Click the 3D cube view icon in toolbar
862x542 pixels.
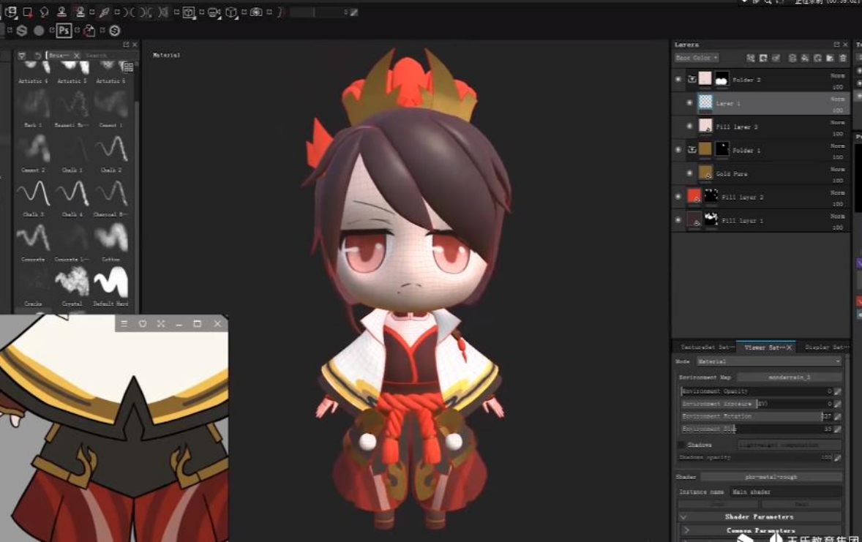point(231,12)
